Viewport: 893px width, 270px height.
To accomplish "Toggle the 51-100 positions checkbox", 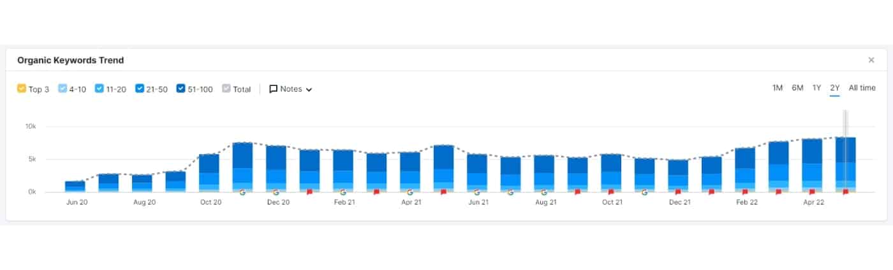I will (x=181, y=89).
